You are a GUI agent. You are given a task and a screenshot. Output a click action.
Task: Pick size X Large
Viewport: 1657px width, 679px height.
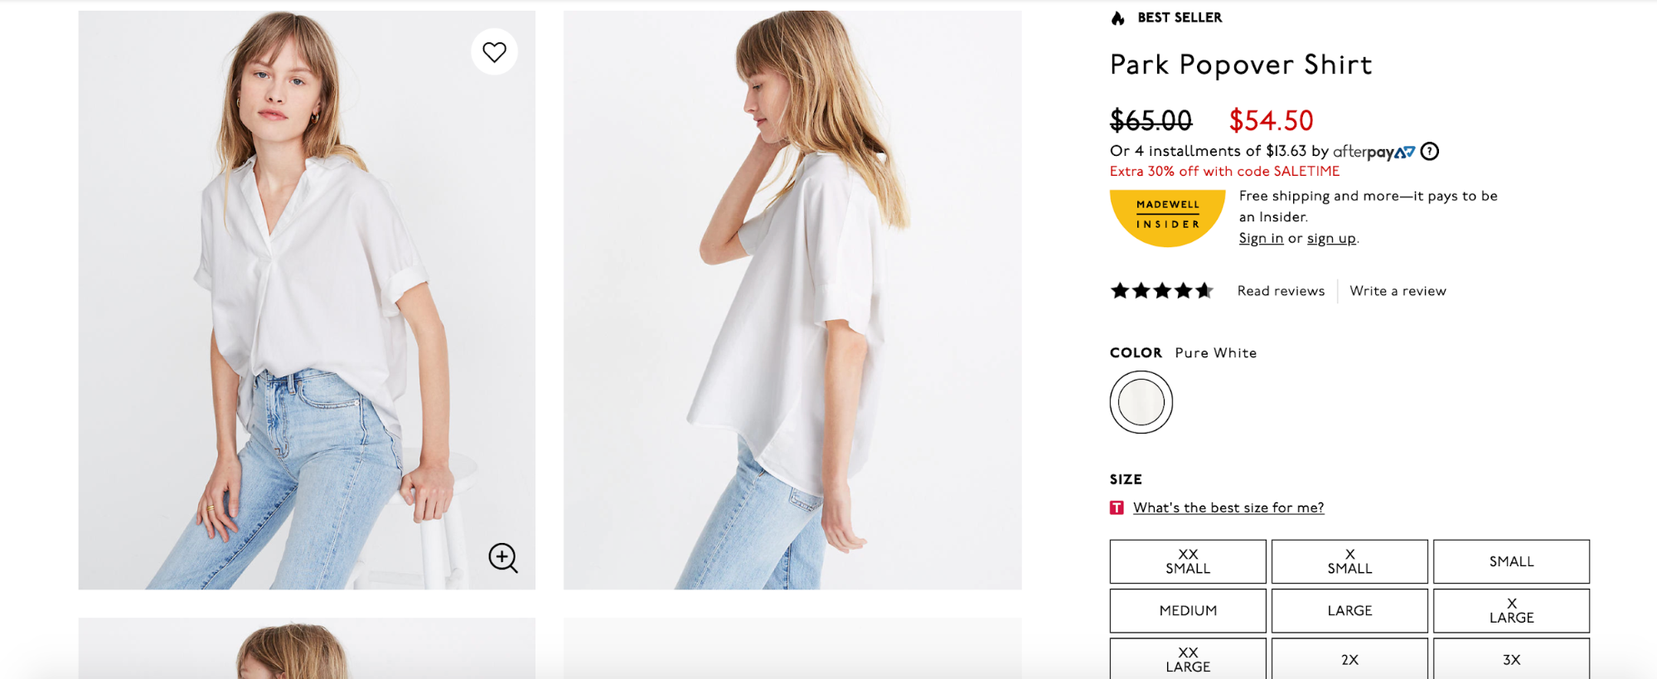[x=1511, y=610]
